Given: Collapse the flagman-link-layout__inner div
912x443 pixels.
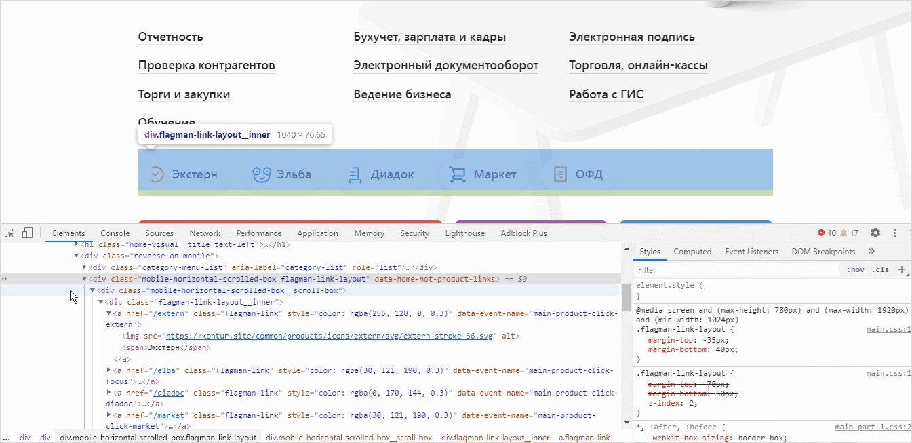Looking at the screenshot, I should point(101,302).
